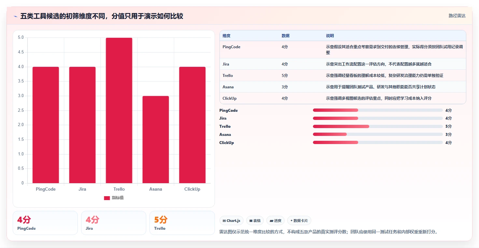The width and height of the screenshot is (479, 248).
Task: Click the 雷达图 footnote text
Action: (x=329, y=232)
